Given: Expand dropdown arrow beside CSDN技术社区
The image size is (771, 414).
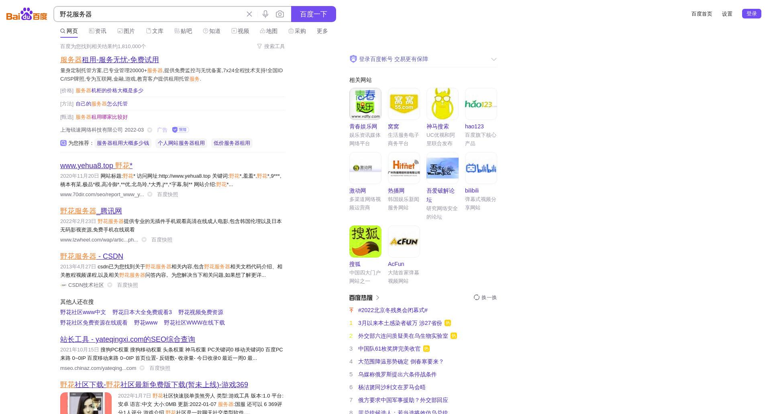Looking at the screenshot, I should 110,285.
